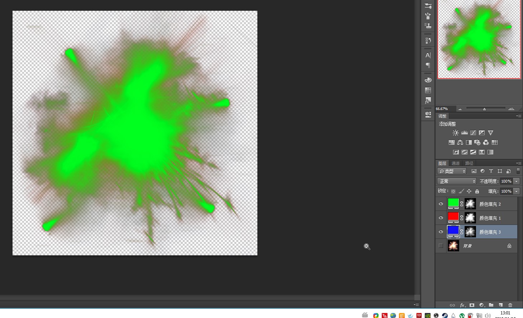The image size is (523, 318).
Task: Open the Clone Source panel stamp icon
Action: pos(428,26)
